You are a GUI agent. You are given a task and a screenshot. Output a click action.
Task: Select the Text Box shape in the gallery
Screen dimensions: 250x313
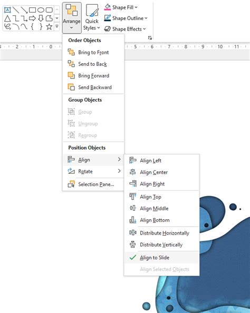7,10
